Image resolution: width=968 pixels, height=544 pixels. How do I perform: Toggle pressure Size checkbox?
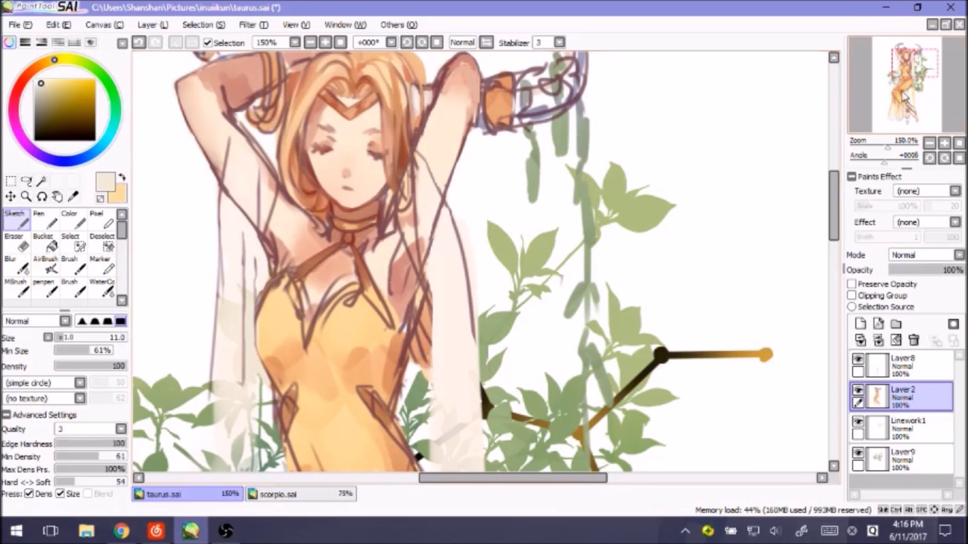pyautogui.click(x=60, y=493)
